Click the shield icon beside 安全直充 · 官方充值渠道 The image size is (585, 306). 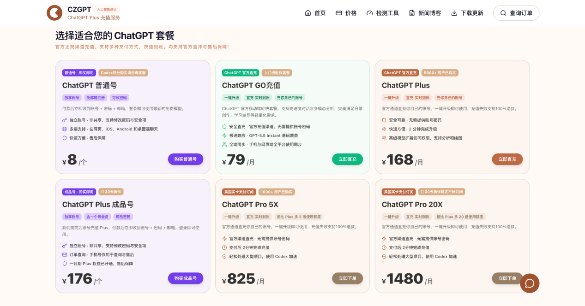224,127
